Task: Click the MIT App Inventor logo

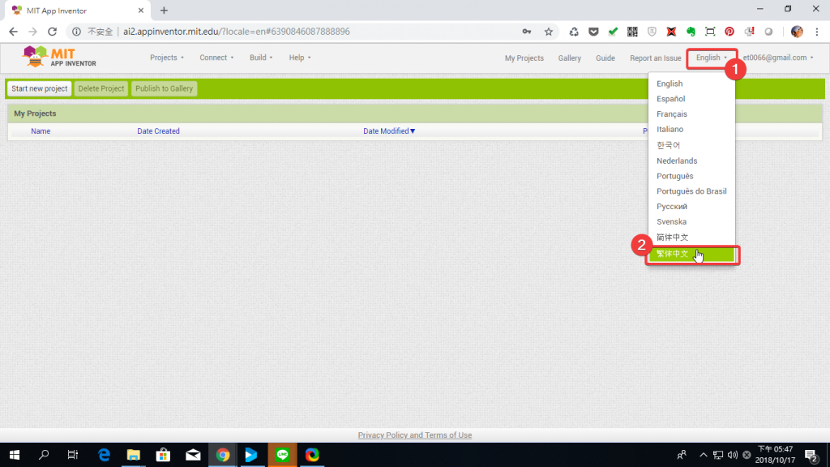Action: (59, 58)
